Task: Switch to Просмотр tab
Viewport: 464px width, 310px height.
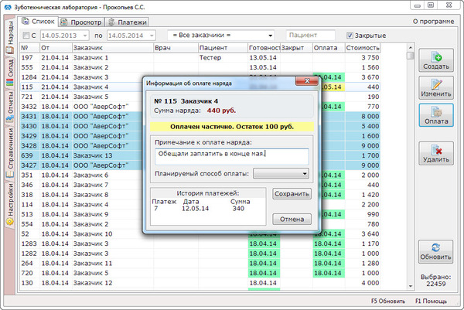Action: point(81,22)
